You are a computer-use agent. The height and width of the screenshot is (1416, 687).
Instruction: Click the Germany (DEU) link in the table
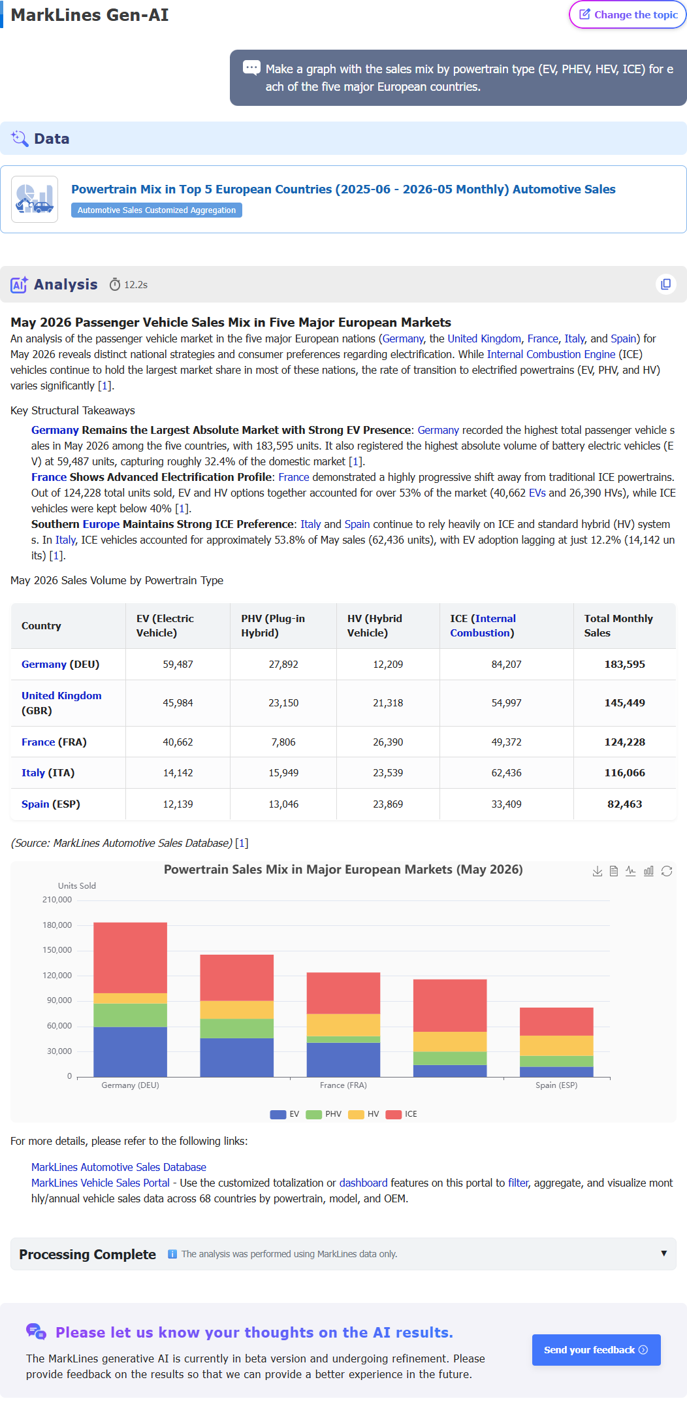click(44, 664)
